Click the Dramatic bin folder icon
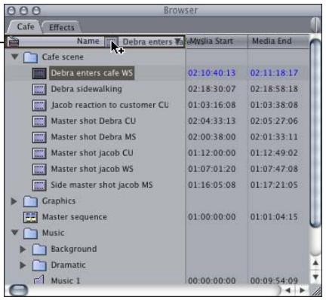This screenshot has width=326, height=300. [x=39, y=265]
